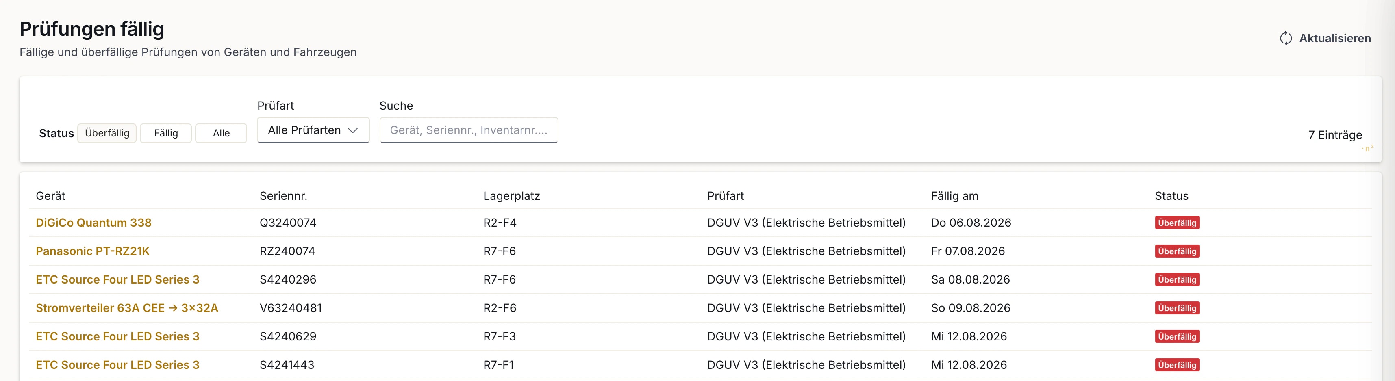Viewport: 1395px width, 381px height.
Task: Click Lagerplatz R7-F3 cell
Action: click(499, 336)
